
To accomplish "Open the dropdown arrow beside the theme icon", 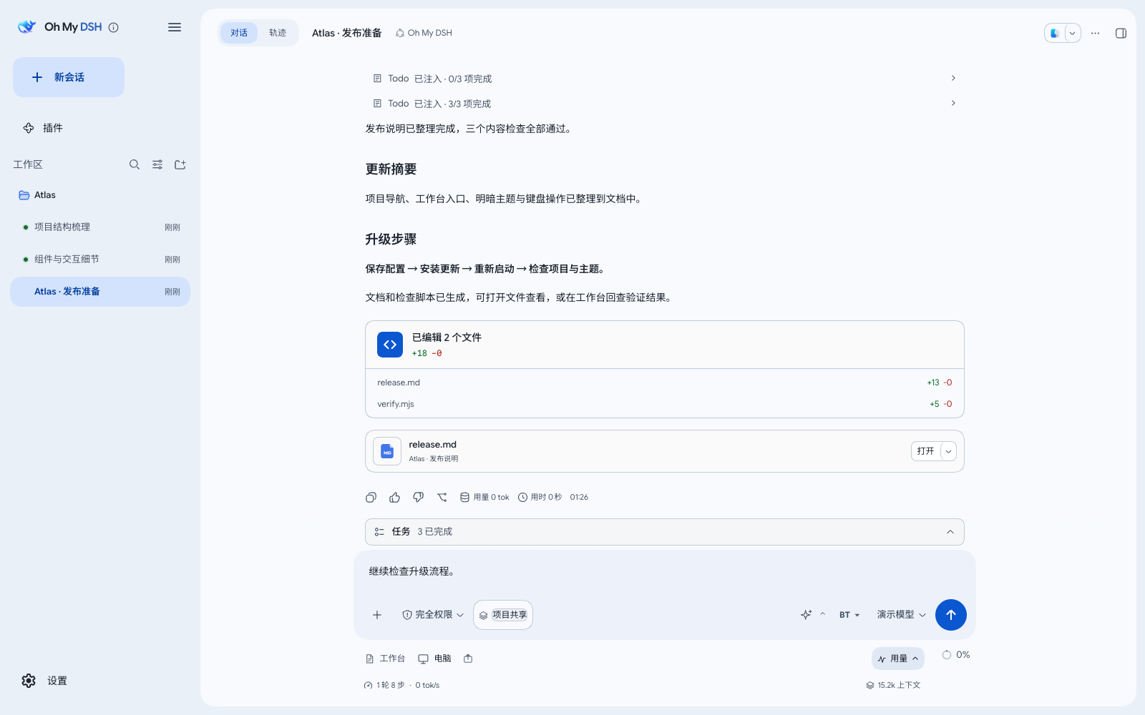I will [x=1072, y=33].
